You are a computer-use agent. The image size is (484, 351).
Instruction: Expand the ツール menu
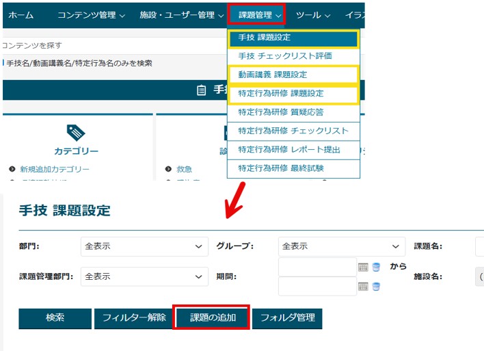(313, 15)
